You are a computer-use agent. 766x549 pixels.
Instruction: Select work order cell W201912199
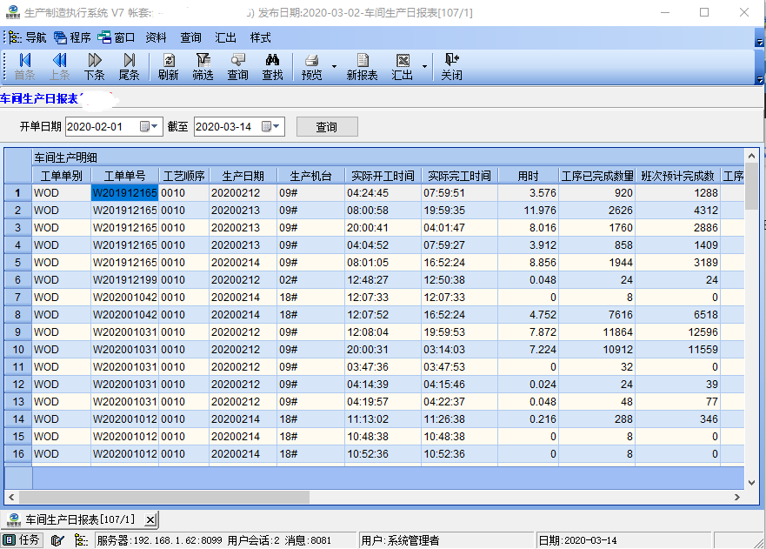click(125, 280)
